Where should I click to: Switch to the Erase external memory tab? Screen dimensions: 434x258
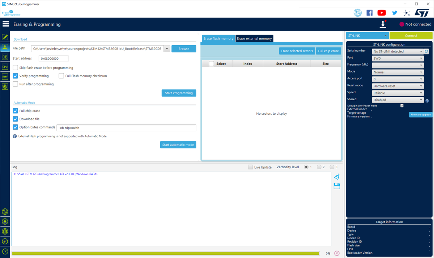tap(254, 38)
